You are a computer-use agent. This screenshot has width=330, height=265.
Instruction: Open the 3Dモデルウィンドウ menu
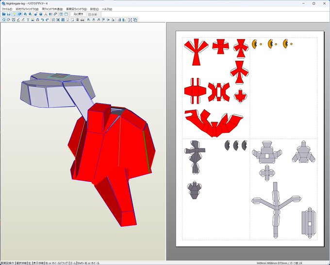pyautogui.click(x=27, y=9)
